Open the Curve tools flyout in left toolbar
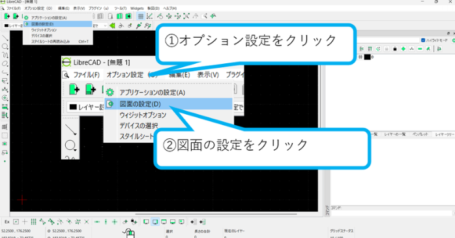Screen dimensions: 455x238 pyautogui.click(x=5, y=55)
